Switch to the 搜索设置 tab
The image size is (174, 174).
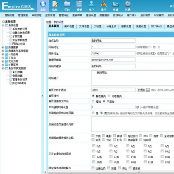coord(126,26)
